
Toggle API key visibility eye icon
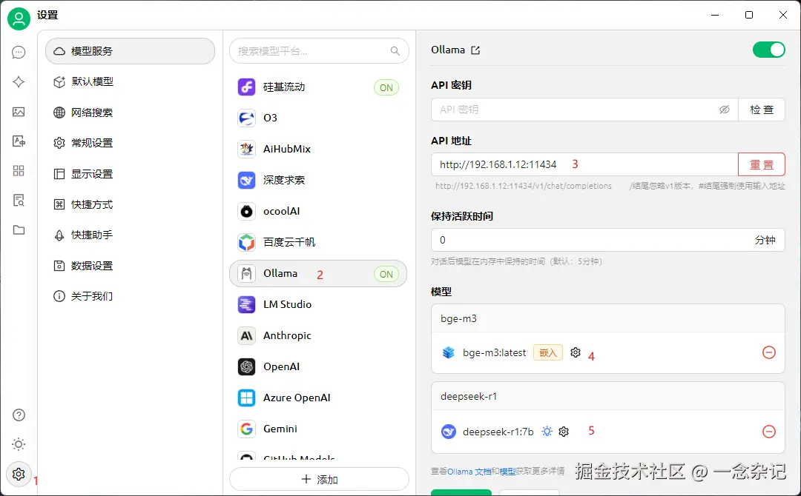725,110
